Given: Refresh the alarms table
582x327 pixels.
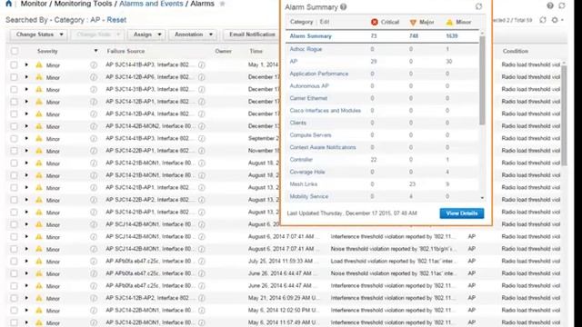Looking at the screenshot, I should click(x=543, y=20).
